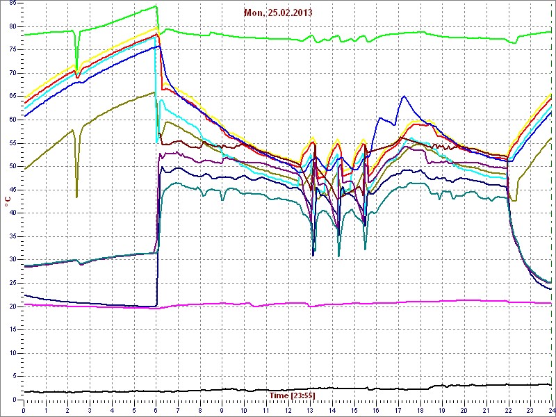Viewport: 556px width, 417px height.
Task: Click the 85 value on the y-axis
Action: pos(13,3)
